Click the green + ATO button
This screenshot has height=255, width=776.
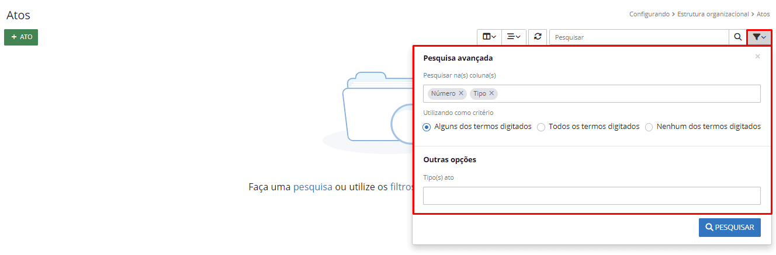point(21,37)
